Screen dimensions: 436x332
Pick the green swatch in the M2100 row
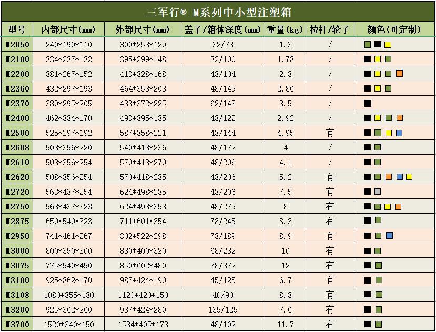pos(388,59)
